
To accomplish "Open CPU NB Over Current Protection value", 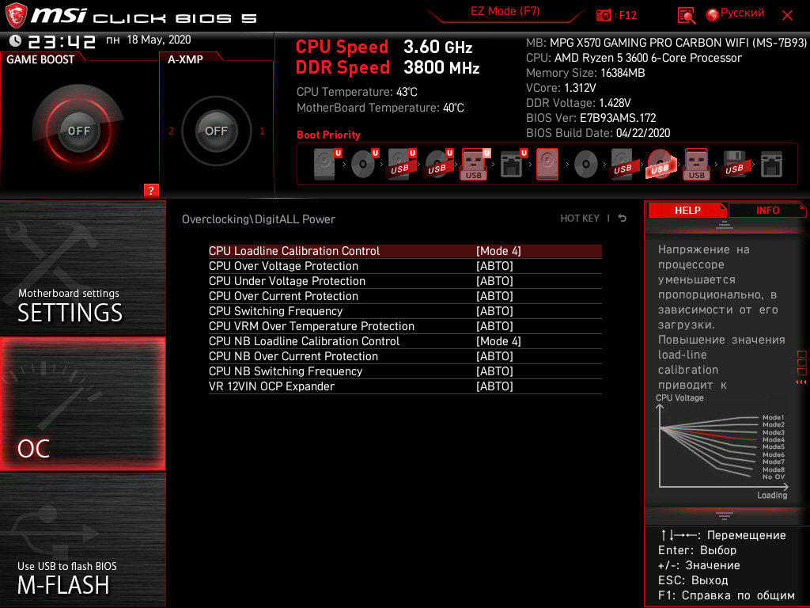I will pos(494,356).
